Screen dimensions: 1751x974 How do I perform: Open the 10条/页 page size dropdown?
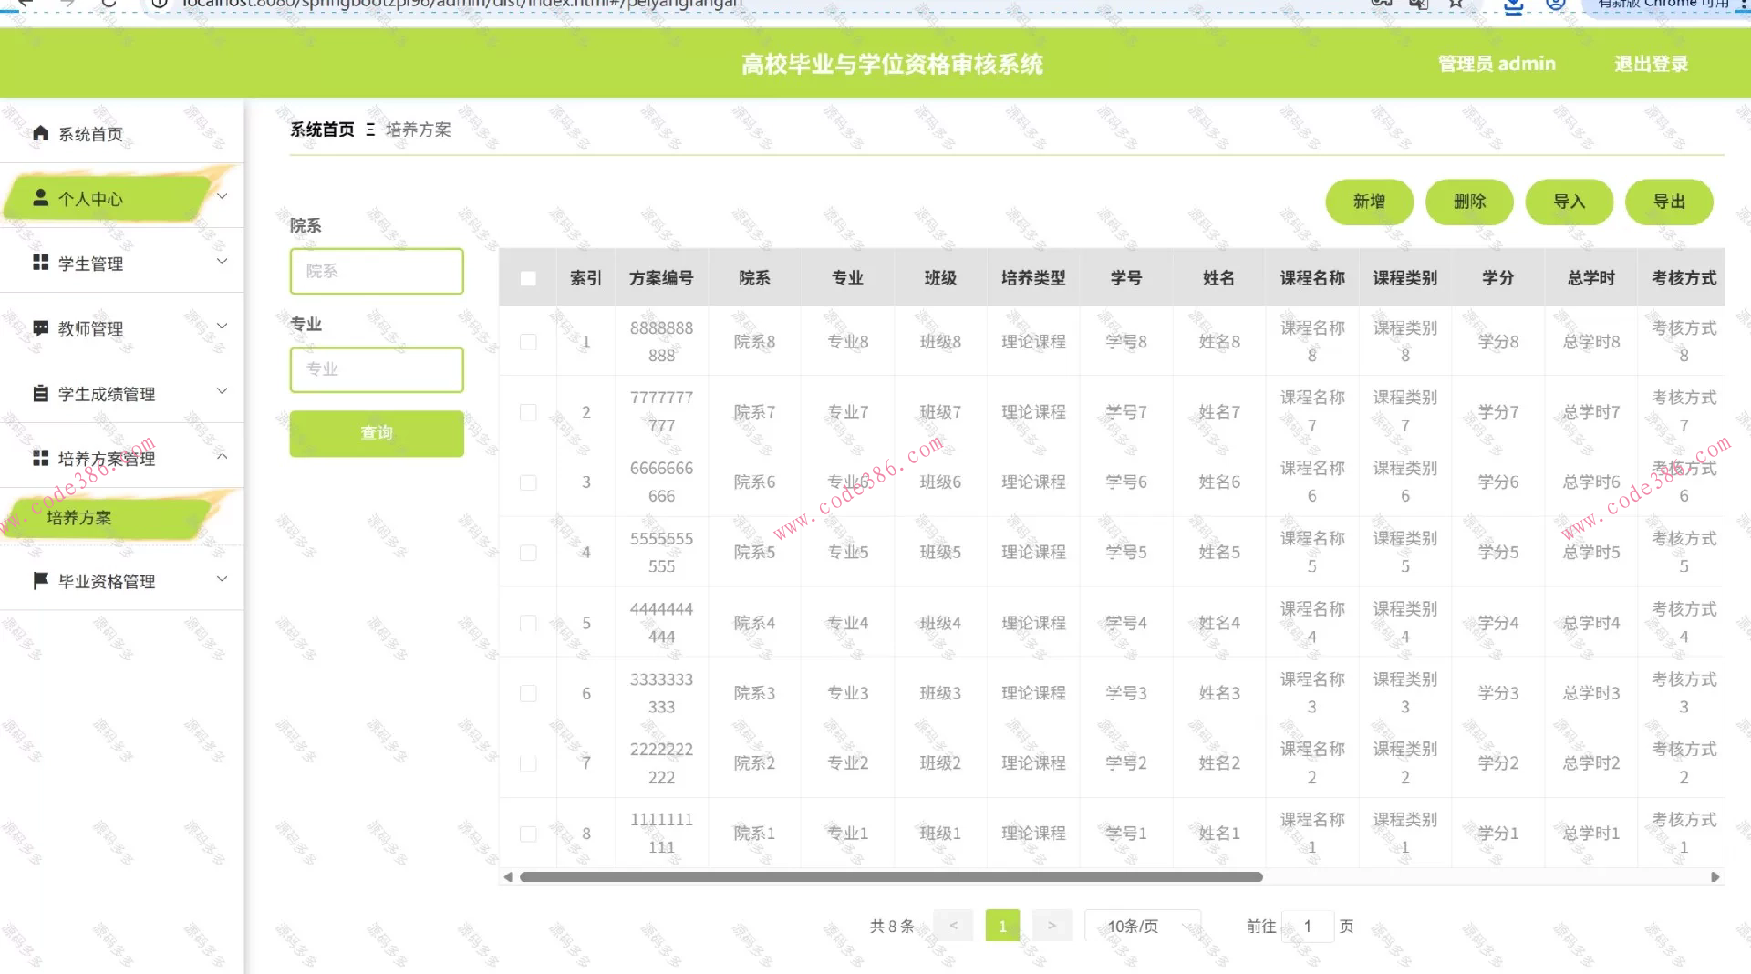(x=1143, y=926)
